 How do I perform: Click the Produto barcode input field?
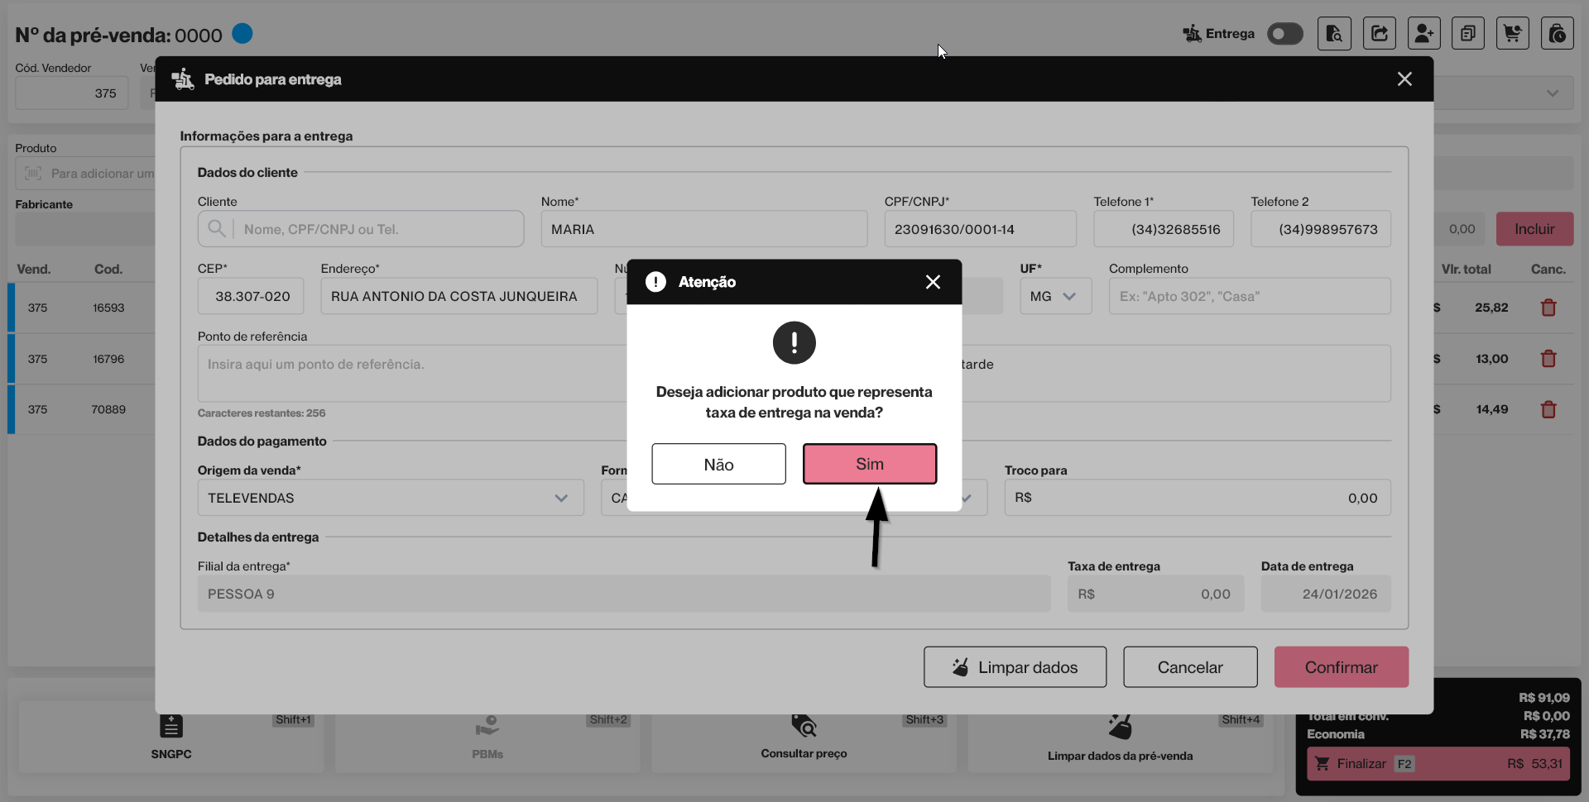(85, 174)
